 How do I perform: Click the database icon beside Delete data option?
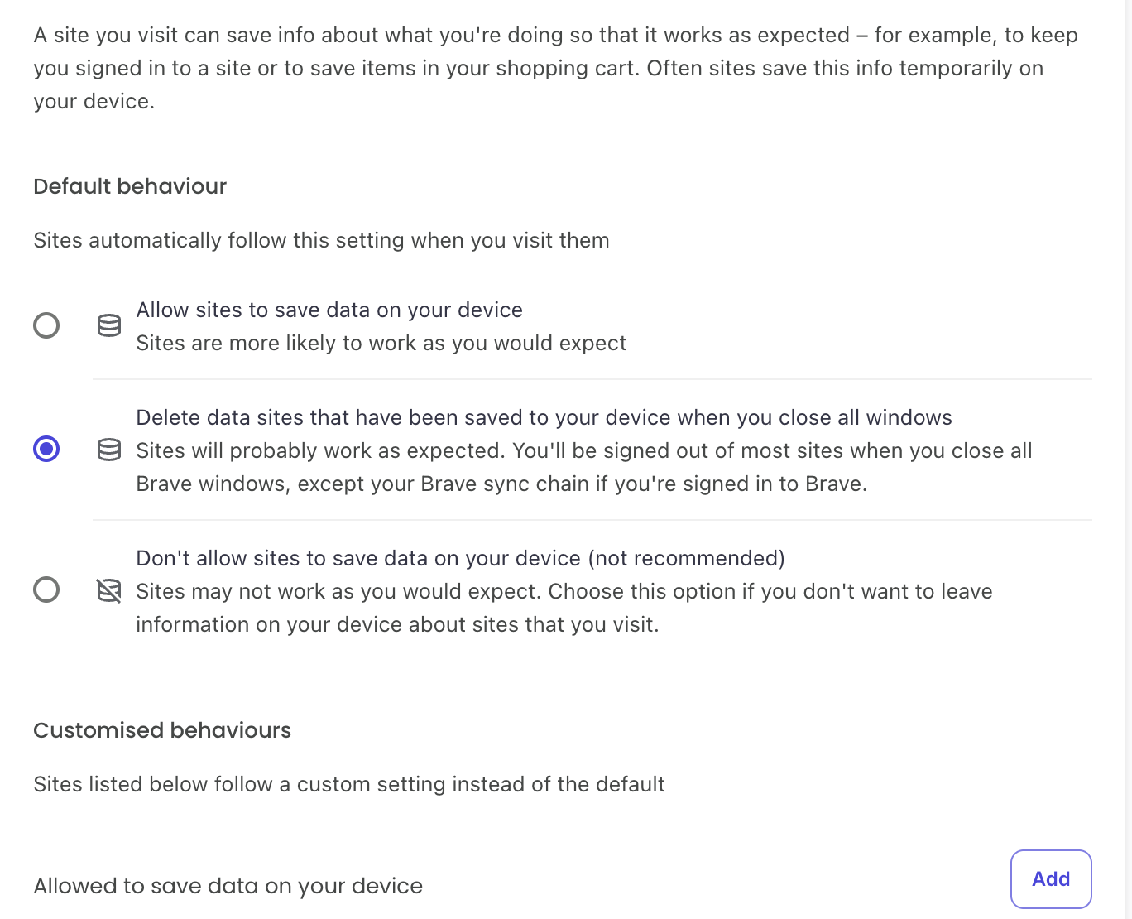tap(108, 450)
